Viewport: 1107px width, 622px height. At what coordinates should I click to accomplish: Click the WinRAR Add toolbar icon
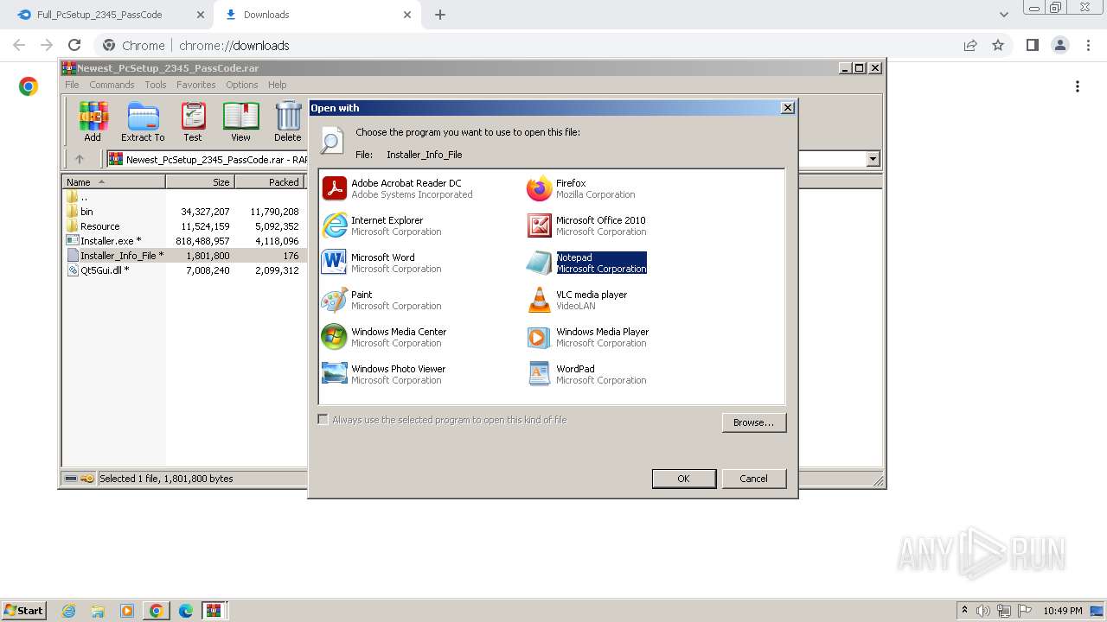(93, 121)
